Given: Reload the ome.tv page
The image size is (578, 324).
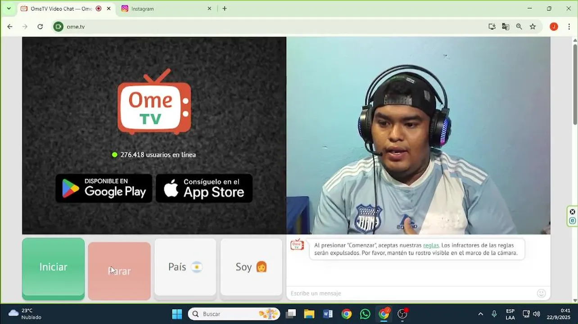Looking at the screenshot, I should [x=40, y=27].
